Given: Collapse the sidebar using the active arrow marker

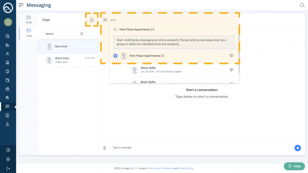Looking at the screenshot, I should 15,107.
